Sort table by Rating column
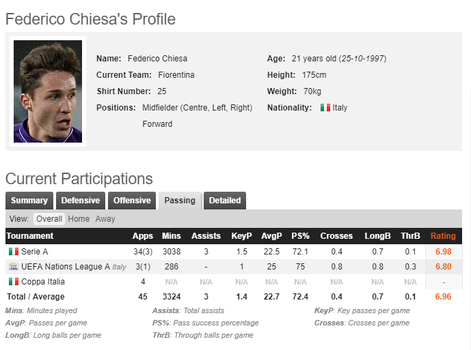The image size is (471, 350). click(443, 236)
